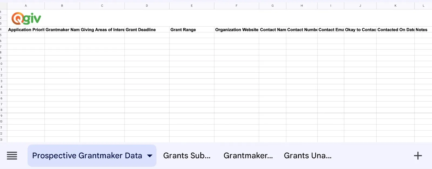This screenshot has width=432, height=169.
Task: Open Prospective Grantmaker Data tab dropdown arrow
Action: (150, 156)
